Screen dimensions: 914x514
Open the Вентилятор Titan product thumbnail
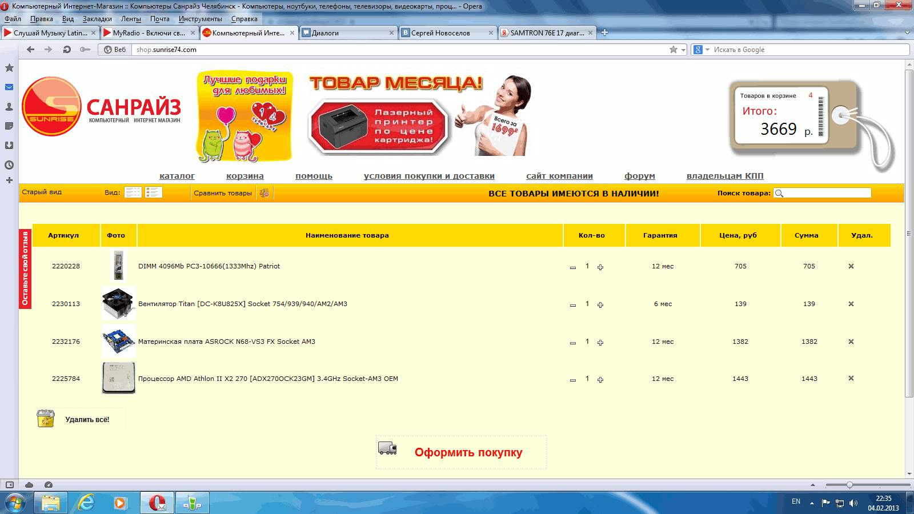point(118,303)
